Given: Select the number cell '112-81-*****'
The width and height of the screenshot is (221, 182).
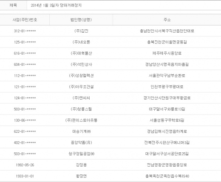Looking at the screenshot, I should click(25, 76).
